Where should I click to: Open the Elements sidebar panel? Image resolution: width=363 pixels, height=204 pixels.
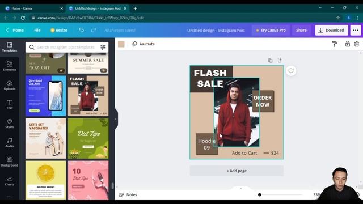coord(10,66)
